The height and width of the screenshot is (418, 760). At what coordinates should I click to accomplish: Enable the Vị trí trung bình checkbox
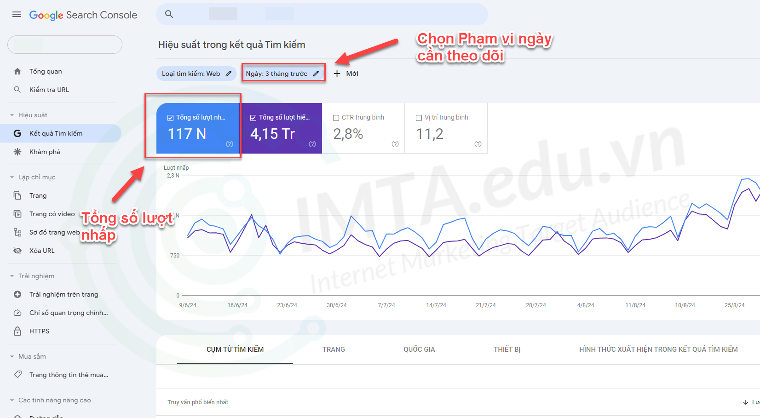(419, 118)
